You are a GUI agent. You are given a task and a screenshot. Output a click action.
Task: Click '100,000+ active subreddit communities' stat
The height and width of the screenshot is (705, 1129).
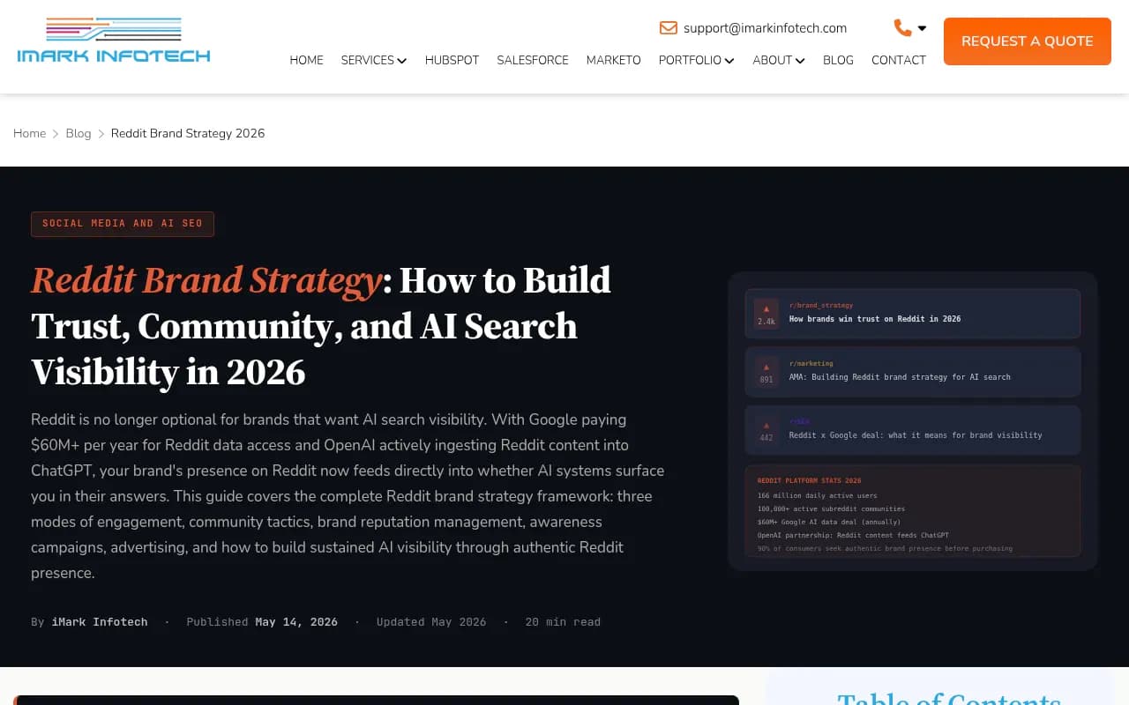click(x=831, y=509)
